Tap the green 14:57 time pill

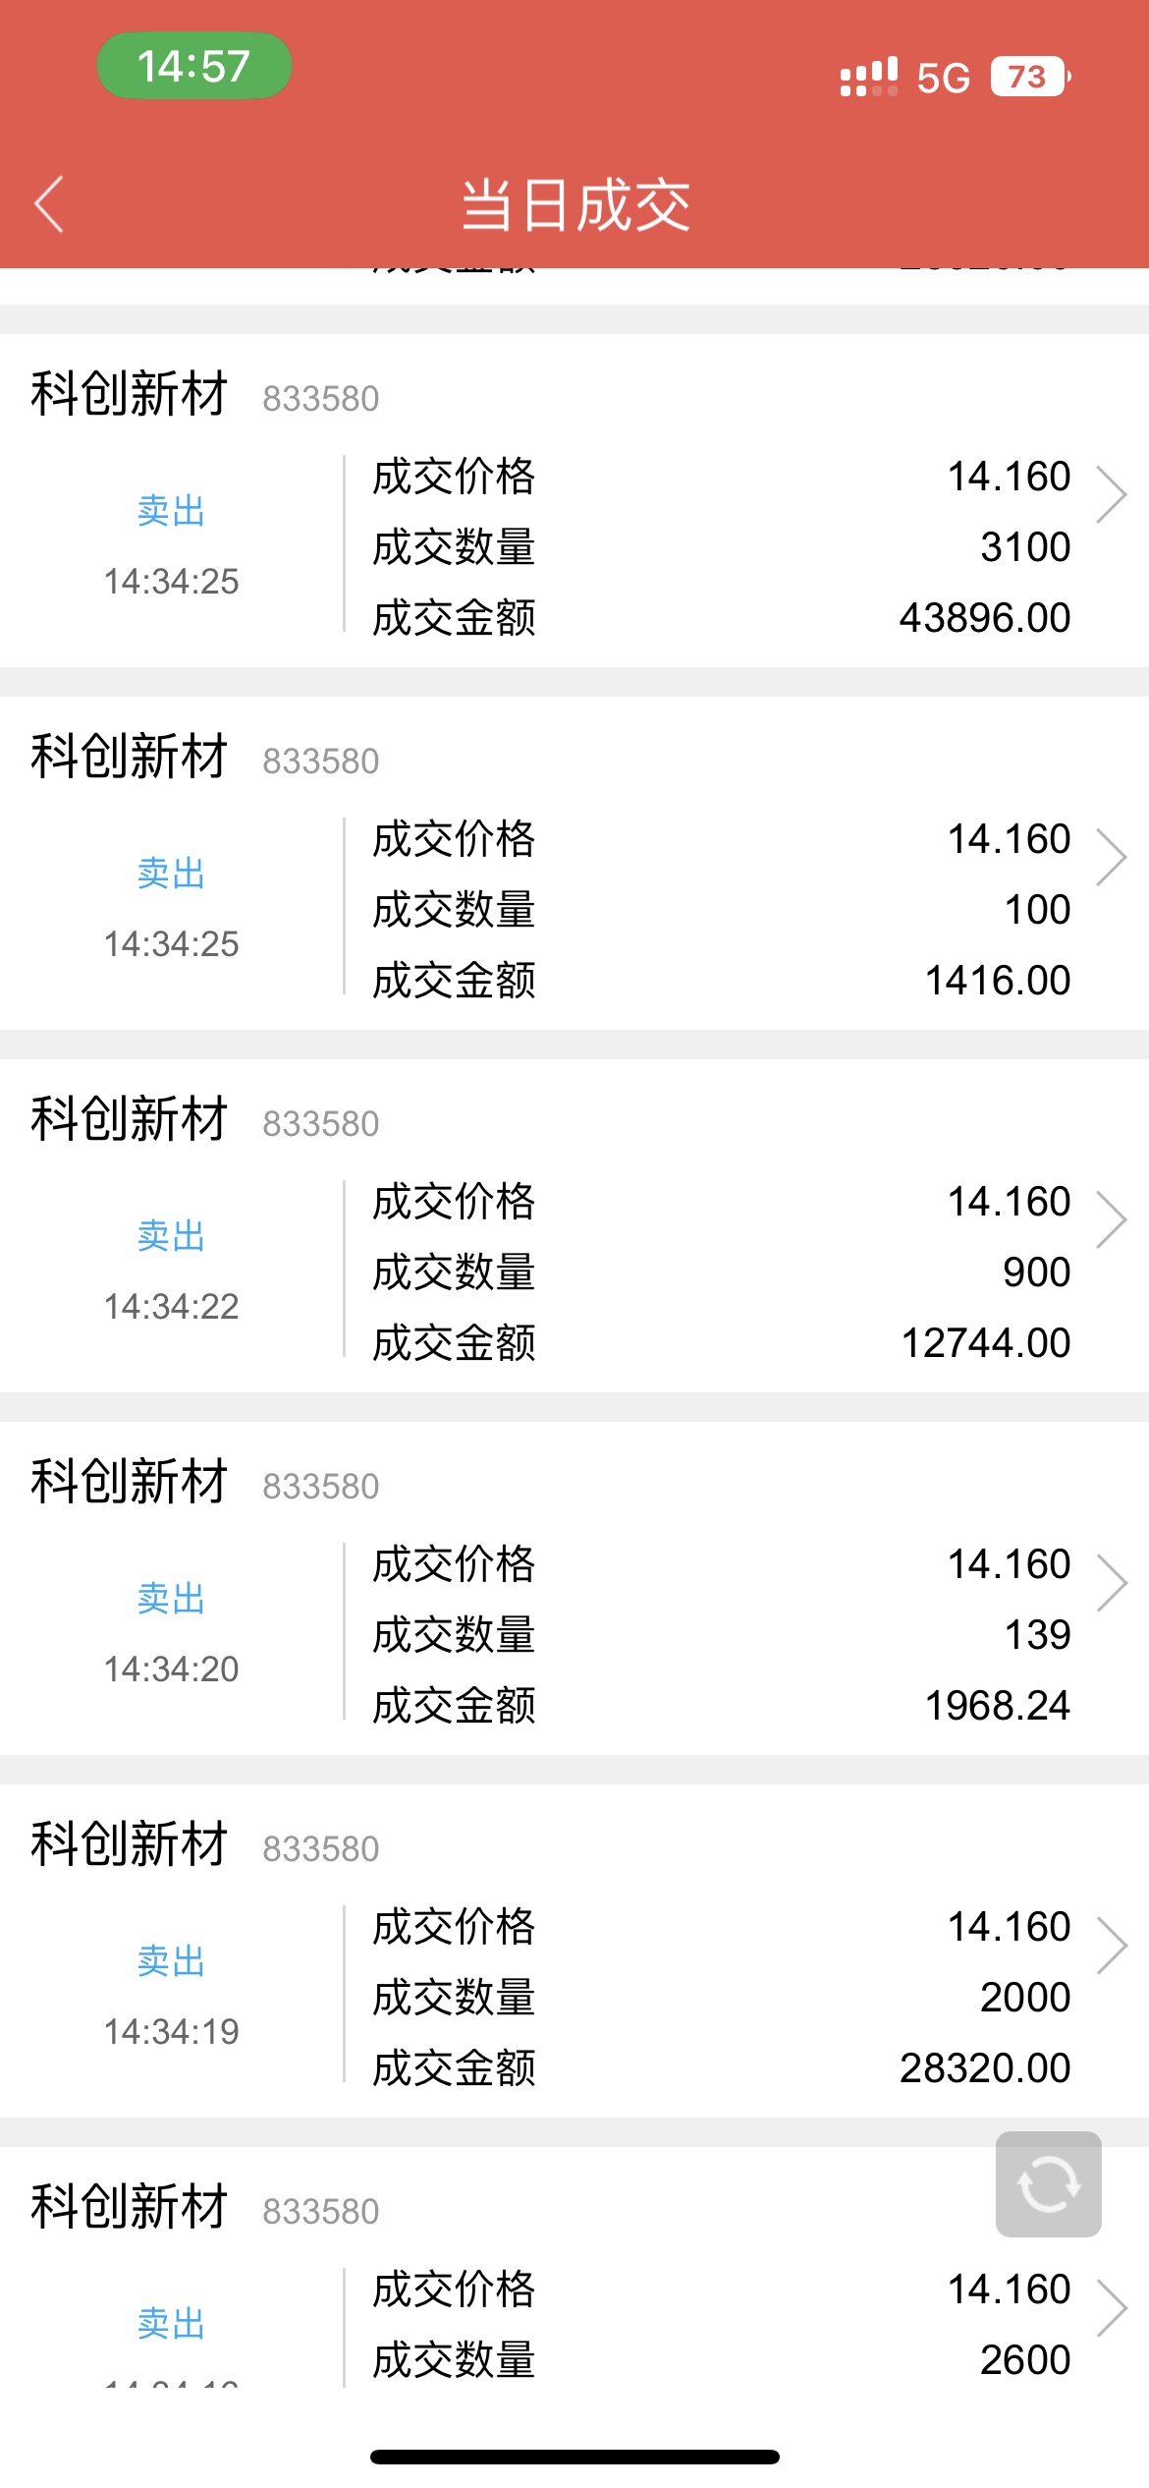pos(193,66)
